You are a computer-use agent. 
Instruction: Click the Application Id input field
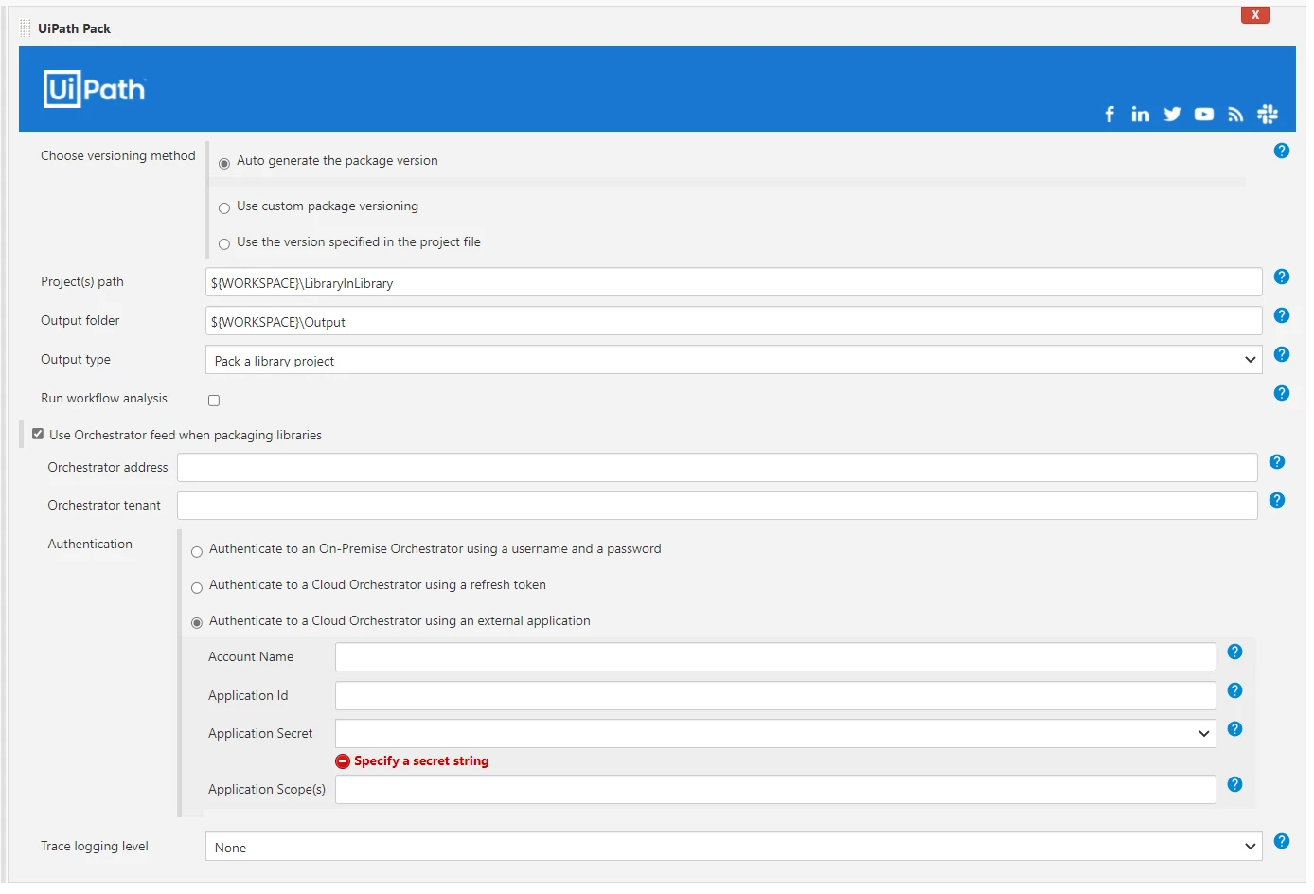[775, 695]
